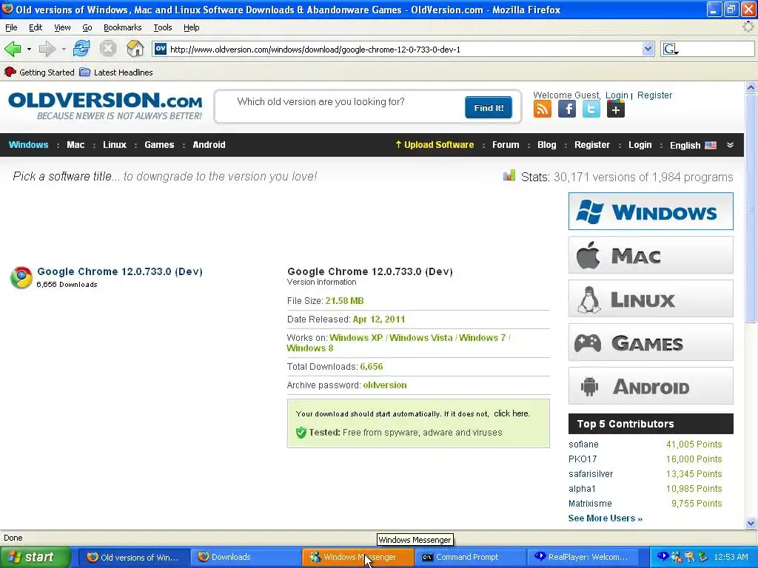Open the Google Chrome 12.0.733.0 (Dev) title link
This screenshot has width=758, height=568.
(x=120, y=271)
